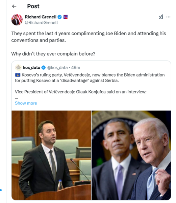Click the Kosovo flag emoji in quoted post
Image resolution: width=176 pixels, height=203 pixels.
18,75
